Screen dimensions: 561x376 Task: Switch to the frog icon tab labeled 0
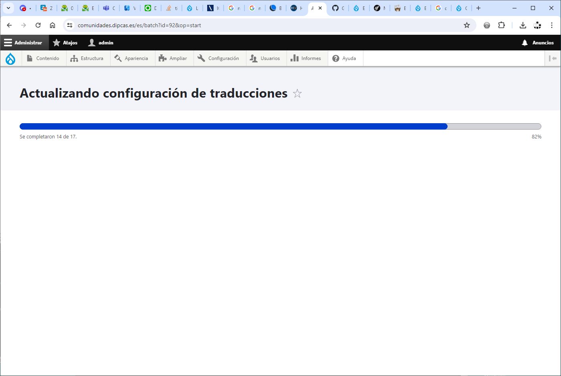pyautogui.click(x=67, y=8)
